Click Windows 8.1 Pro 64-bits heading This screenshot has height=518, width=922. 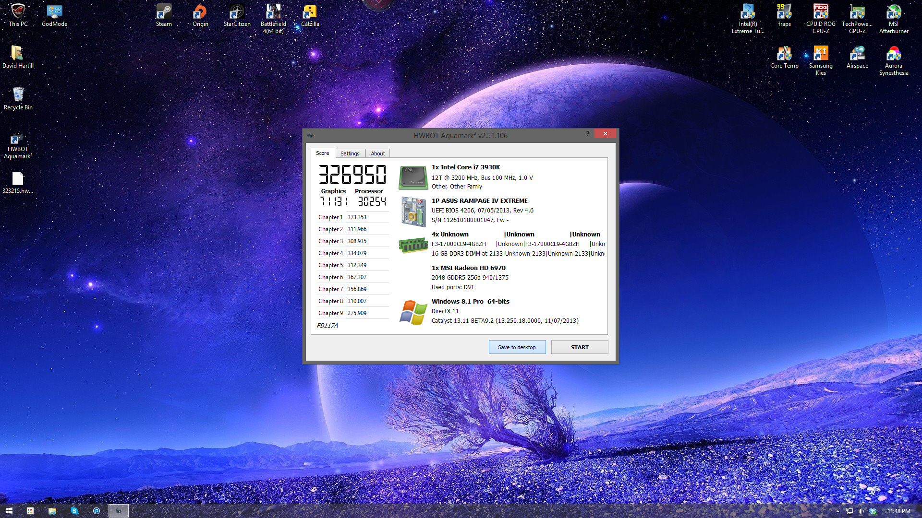(x=470, y=301)
